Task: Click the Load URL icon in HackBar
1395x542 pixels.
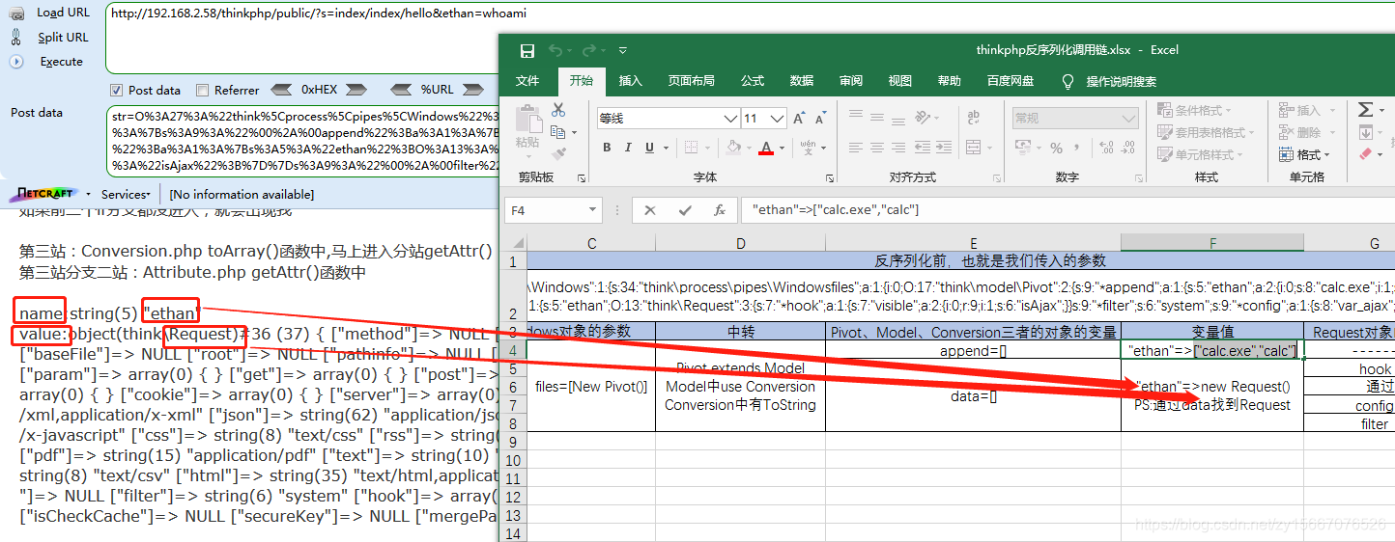Action: [x=16, y=14]
